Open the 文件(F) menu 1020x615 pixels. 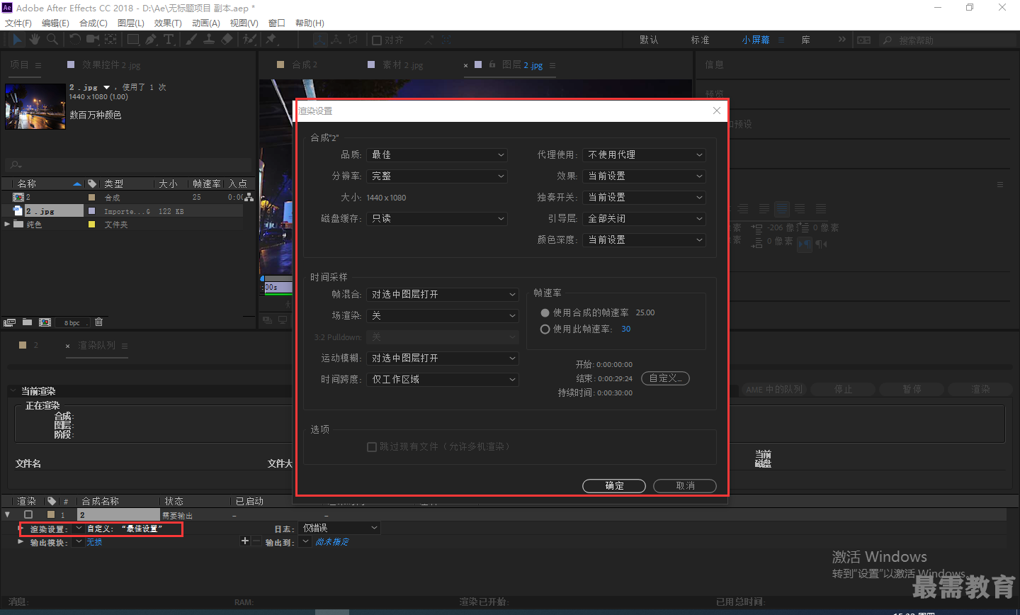(18, 23)
